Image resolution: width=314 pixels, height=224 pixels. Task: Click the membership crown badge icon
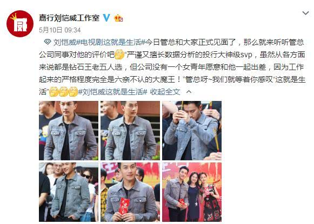118,18
